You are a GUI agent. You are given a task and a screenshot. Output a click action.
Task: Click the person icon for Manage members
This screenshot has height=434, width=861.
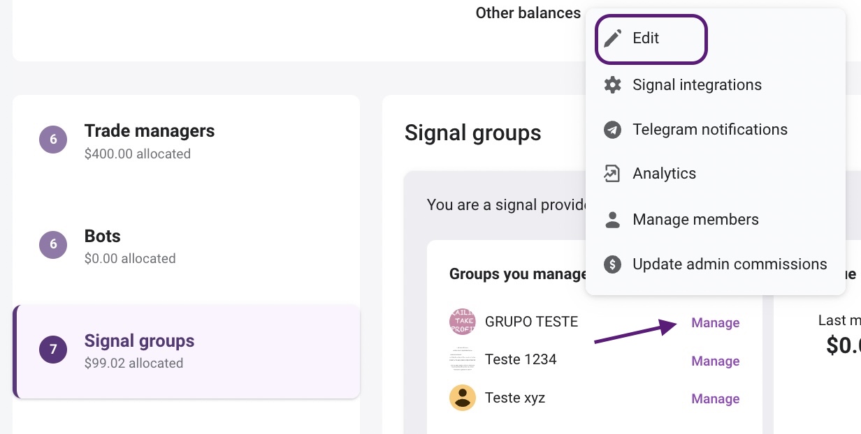point(613,220)
